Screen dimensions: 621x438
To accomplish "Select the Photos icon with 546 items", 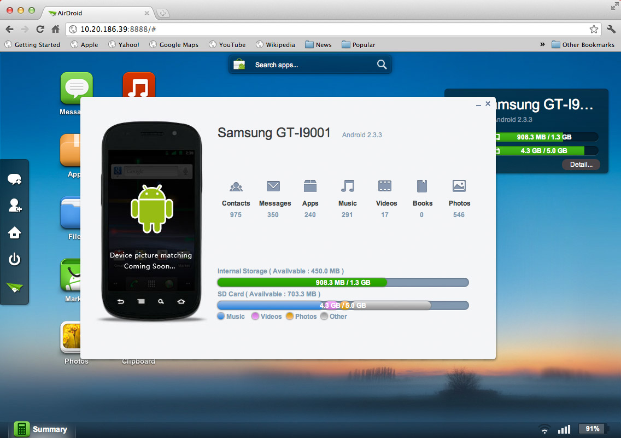I will coord(459,186).
